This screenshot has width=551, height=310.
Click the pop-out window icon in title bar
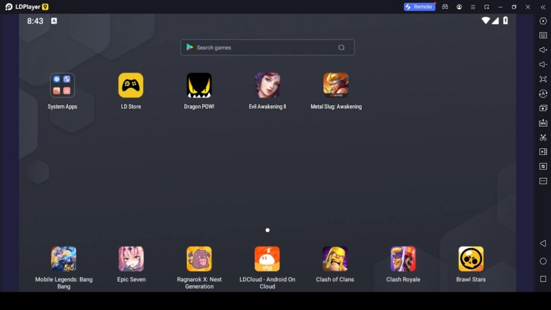tap(486, 6)
